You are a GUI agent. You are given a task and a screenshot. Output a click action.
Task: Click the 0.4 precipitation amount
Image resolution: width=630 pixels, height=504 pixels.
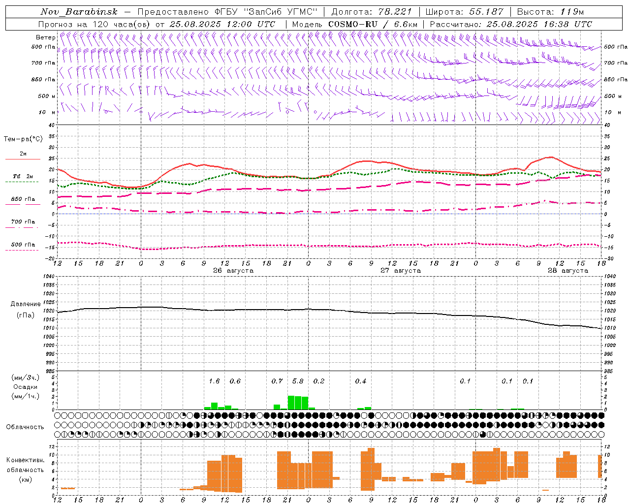361,381
